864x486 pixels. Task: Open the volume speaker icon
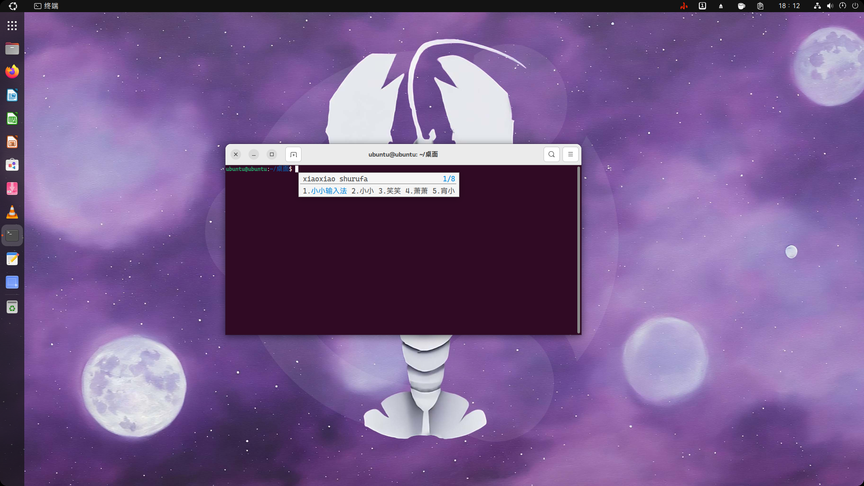[830, 6]
